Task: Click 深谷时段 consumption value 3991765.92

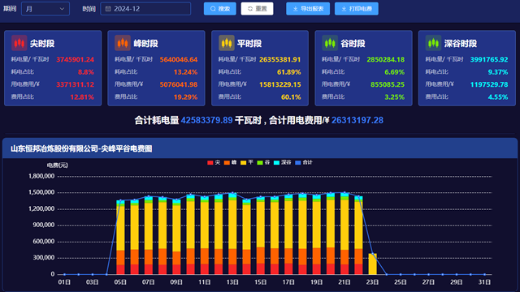Action: [x=489, y=59]
